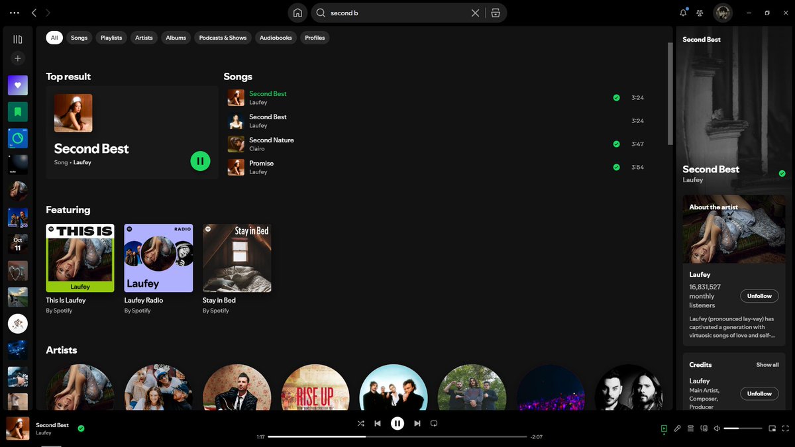Pause from the Top result green button
The image size is (795, 447).
[200, 161]
